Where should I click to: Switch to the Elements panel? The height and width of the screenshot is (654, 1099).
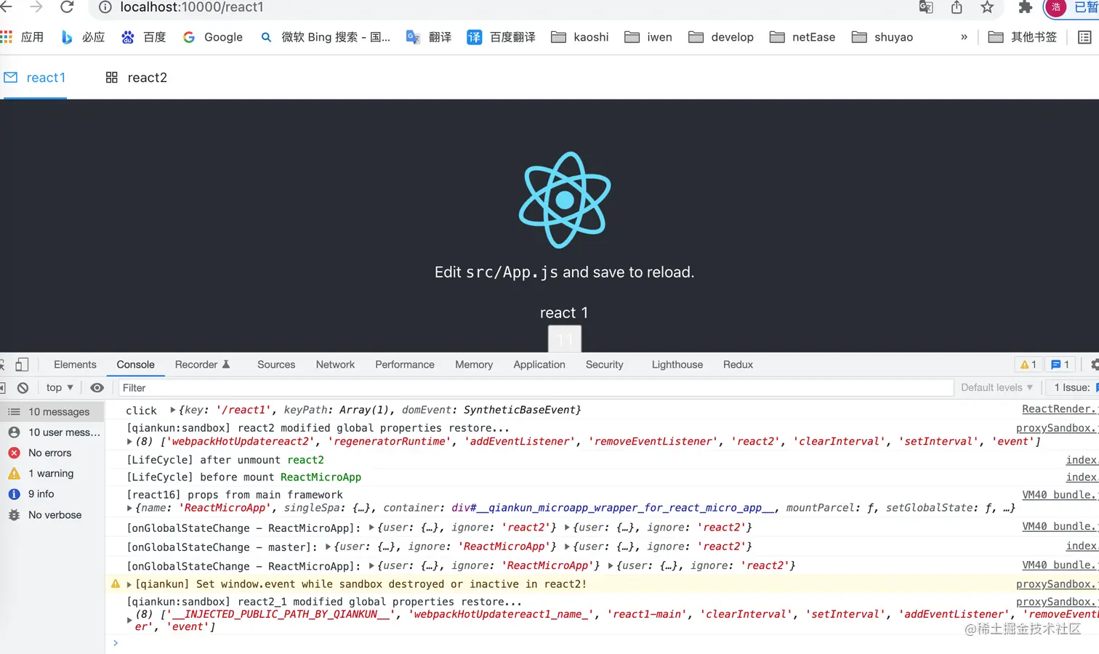[75, 365]
